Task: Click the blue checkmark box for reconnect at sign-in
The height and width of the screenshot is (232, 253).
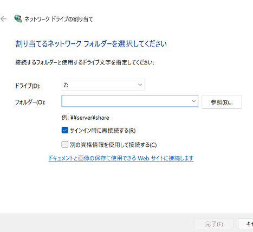Action: tap(64, 130)
